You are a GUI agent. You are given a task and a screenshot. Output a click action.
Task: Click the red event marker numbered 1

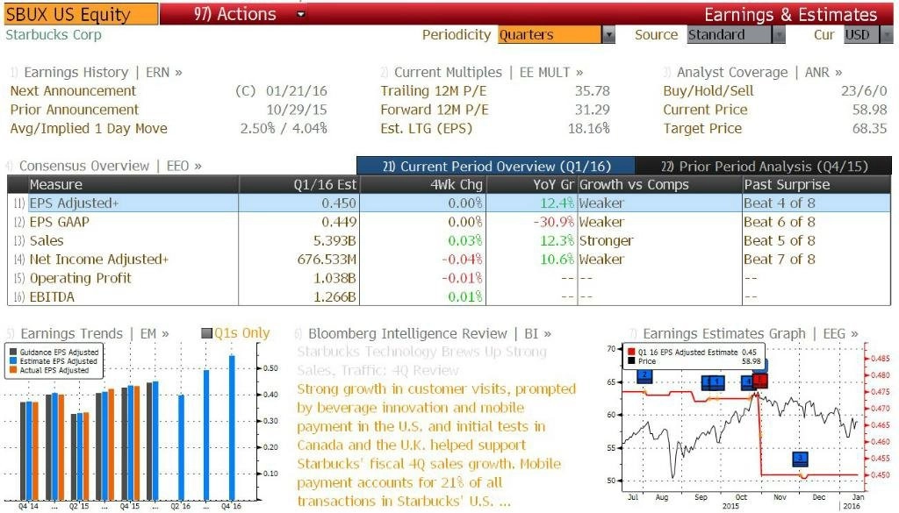click(x=760, y=381)
